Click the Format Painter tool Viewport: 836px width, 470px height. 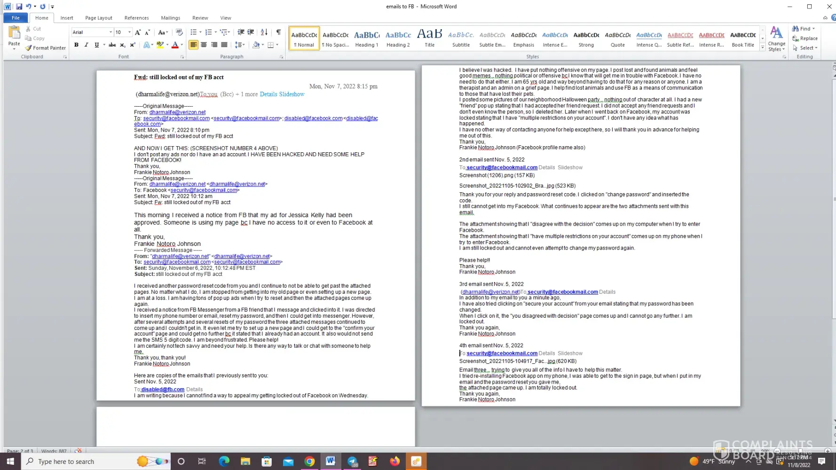click(x=46, y=48)
